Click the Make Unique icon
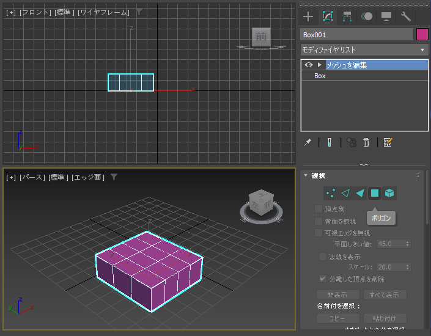This screenshot has width=431, height=336. 352,142
